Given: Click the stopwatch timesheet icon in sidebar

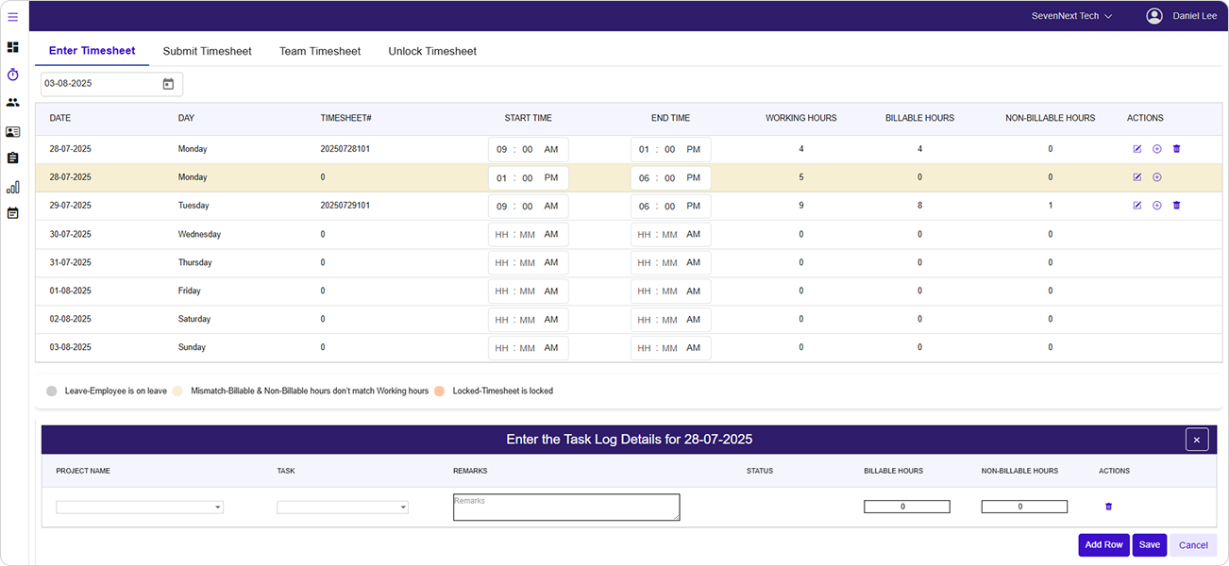Looking at the screenshot, I should [12, 75].
